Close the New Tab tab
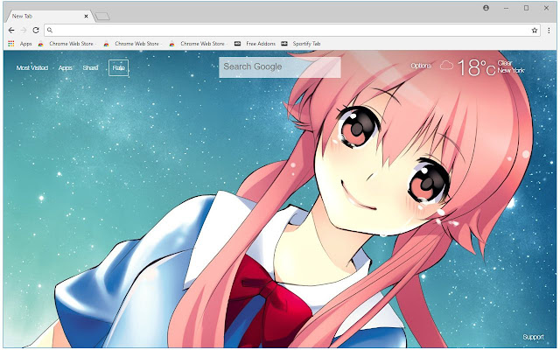Viewport: 560px width, 350px height. pos(86,16)
